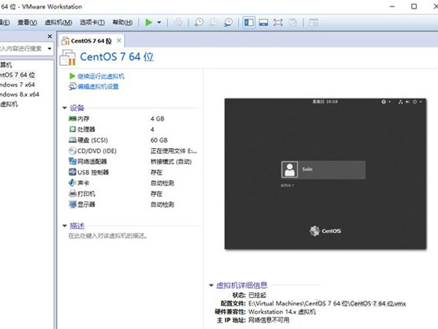The image size is (438, 329).
Task: Click the console view toolbar icon
Action: click(x=313, y=23)
